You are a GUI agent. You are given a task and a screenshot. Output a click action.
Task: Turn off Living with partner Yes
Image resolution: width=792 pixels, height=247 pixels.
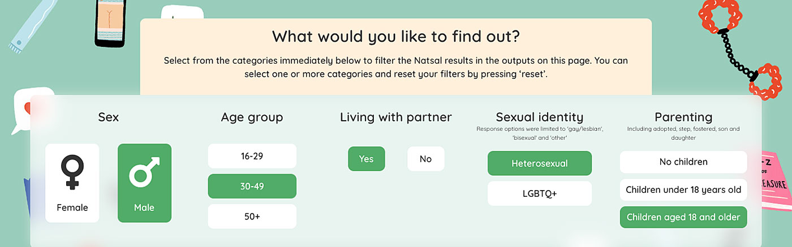(366, 159)
